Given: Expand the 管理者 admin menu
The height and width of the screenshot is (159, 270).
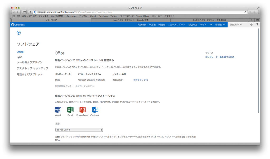Looking at the screenshot, I should click(x=220, y=25).
